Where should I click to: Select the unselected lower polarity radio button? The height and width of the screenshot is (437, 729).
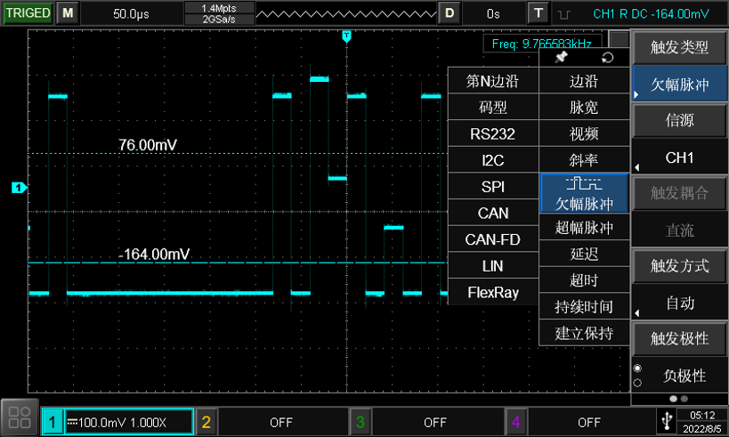(x=637, y=384)
